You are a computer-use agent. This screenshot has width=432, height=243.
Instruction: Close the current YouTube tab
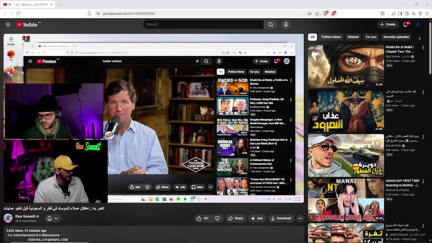51,4
